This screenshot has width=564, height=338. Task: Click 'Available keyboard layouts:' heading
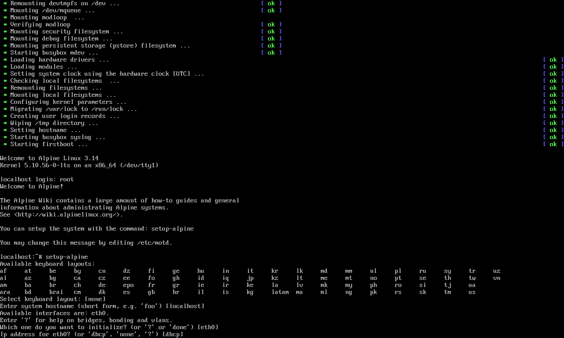coord(48,264)
